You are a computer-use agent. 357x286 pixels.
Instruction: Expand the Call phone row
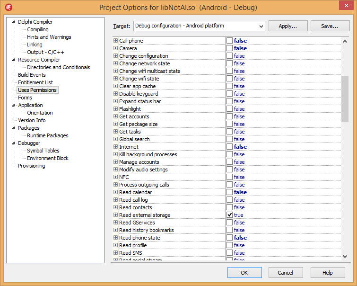[115, 41]
